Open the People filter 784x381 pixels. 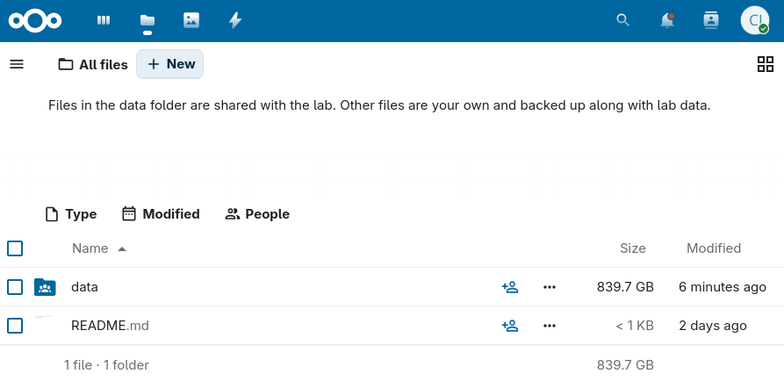coord(257,214)
